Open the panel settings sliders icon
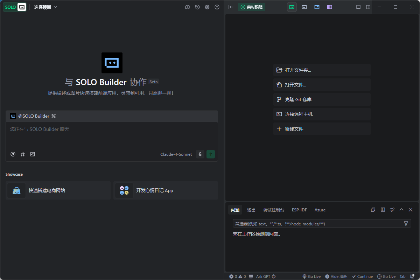The width and height of the screenshot is (420, 280). [x=392, y=210]
